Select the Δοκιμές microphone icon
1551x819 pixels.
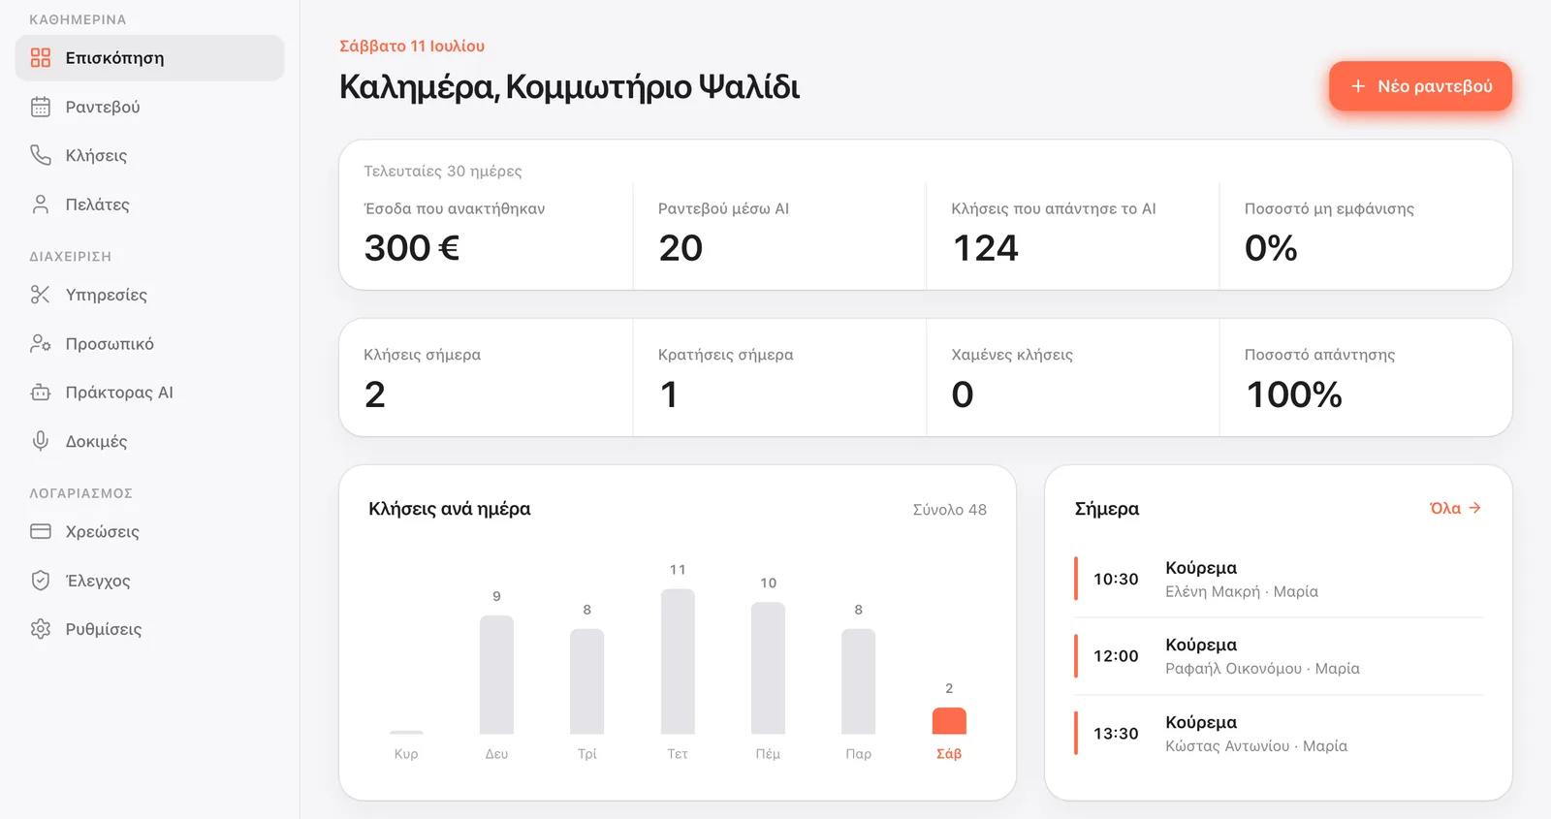[x=41, y=441]
